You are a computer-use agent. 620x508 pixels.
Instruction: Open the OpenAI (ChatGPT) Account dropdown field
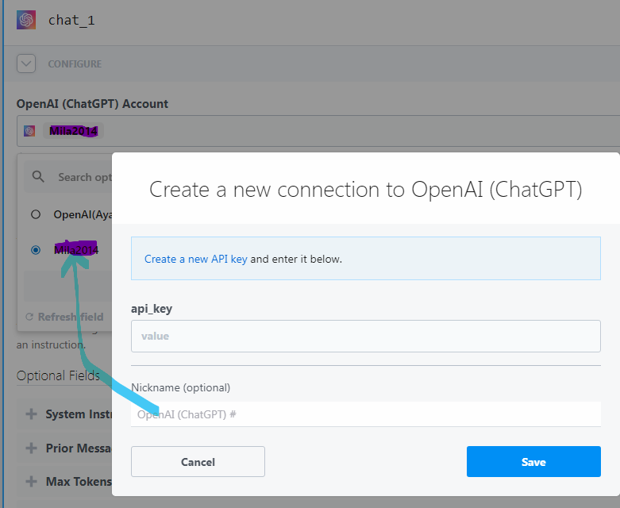[x=318, y=131]
